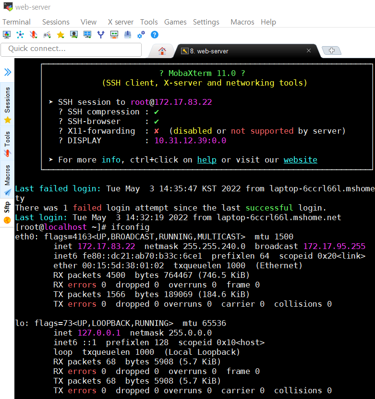Open the View menu
Screen dimensions: 375x399
88,22
